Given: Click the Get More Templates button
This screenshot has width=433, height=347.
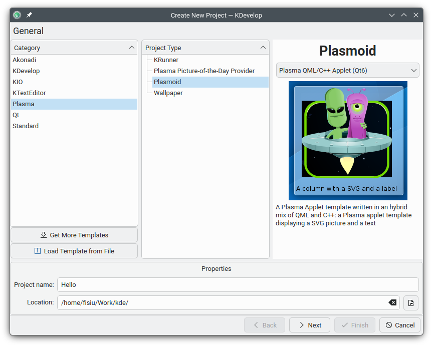Looking at the screenshot, I should (x=74, y=235).
